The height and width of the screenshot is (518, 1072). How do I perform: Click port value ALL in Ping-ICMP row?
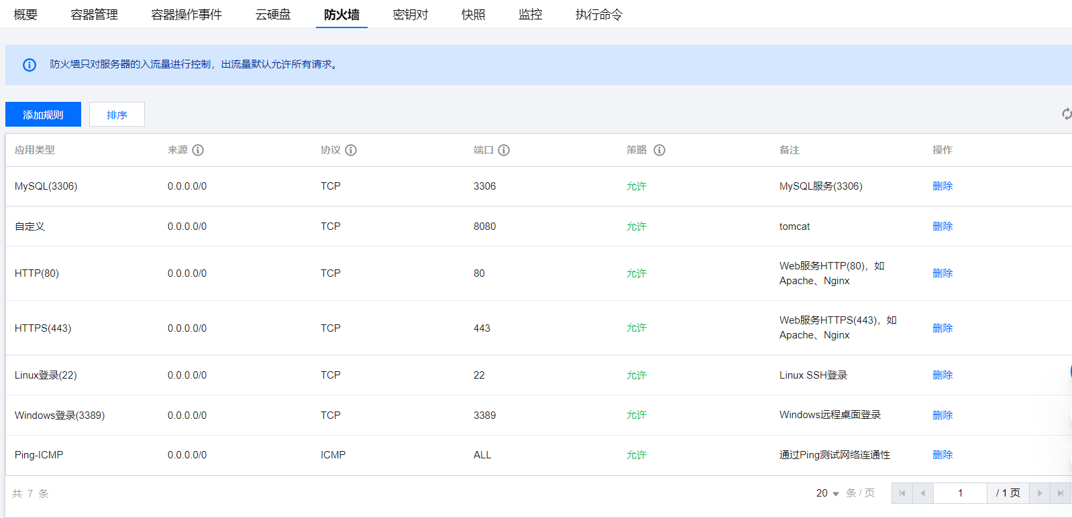tap(482, 455)
